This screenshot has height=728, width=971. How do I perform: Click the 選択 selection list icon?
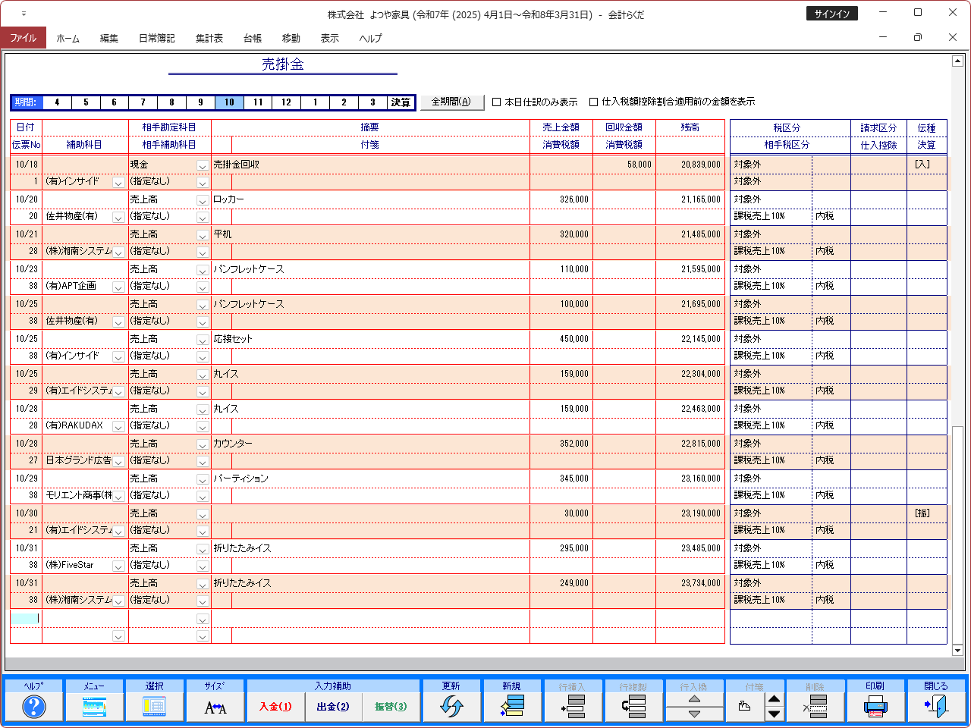[x=155, y=707]
